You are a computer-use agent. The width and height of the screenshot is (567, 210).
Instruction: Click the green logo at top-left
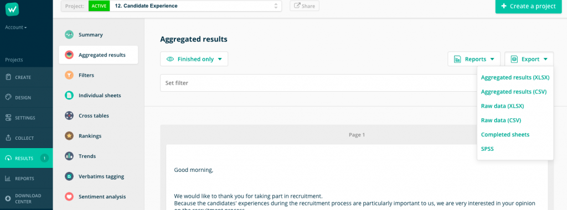pos(12,9)
